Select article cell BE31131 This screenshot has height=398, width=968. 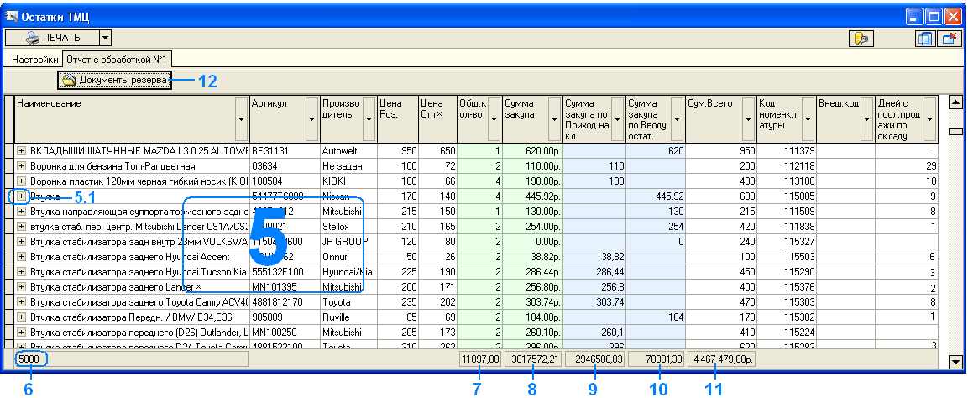pyautogui.click(x=285, y=150)
